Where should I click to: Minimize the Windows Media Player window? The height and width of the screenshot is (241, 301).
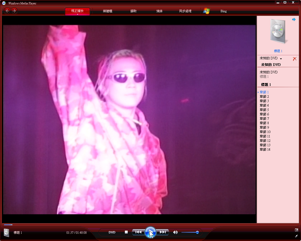[x=278, y=3]
